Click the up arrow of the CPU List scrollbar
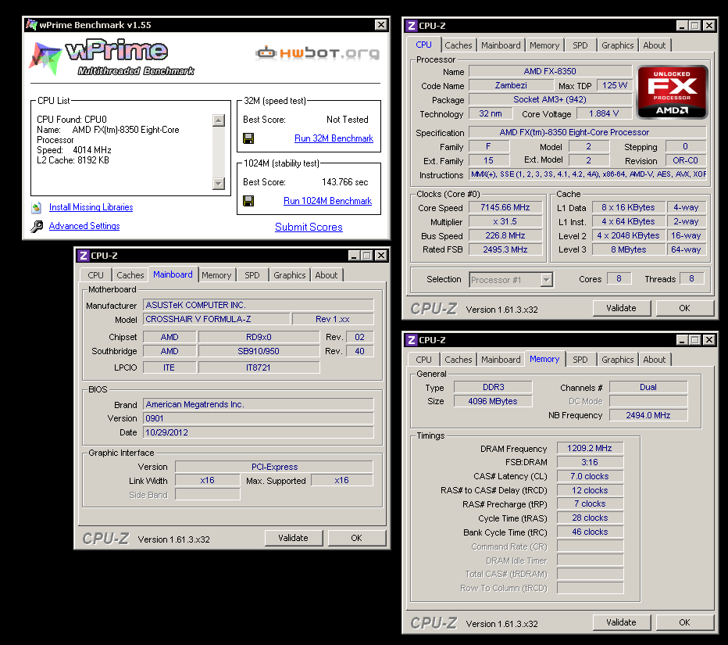 click(x=218, y=120)
